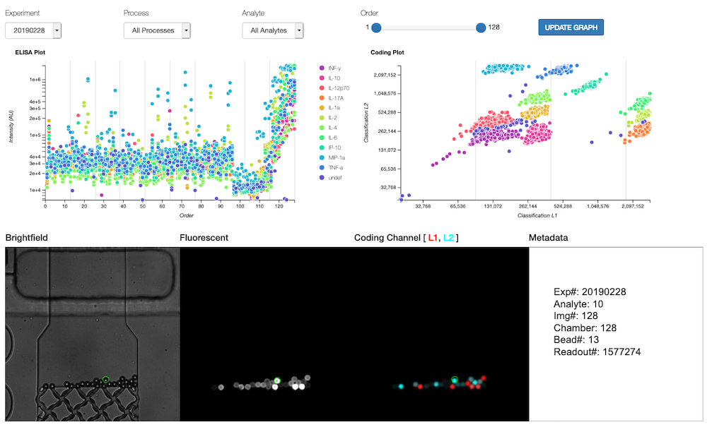Viewport: 707px width, 427px height.
Task: Open the Experiment dropdown showing 20190228
Action: (x=33, y=30)
